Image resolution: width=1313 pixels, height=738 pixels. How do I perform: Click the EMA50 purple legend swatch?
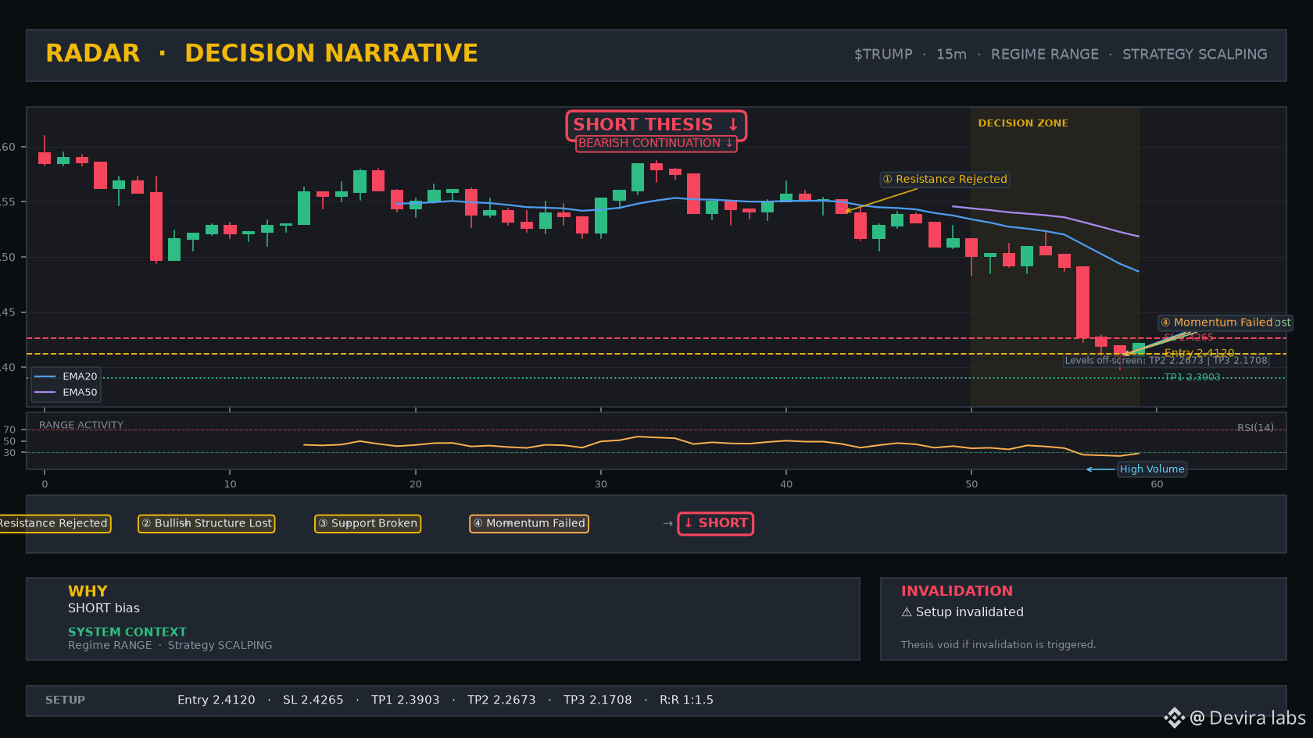click(x=45, y=392)
